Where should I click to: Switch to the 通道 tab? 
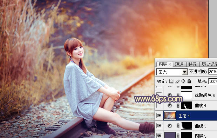pos(179,64)
